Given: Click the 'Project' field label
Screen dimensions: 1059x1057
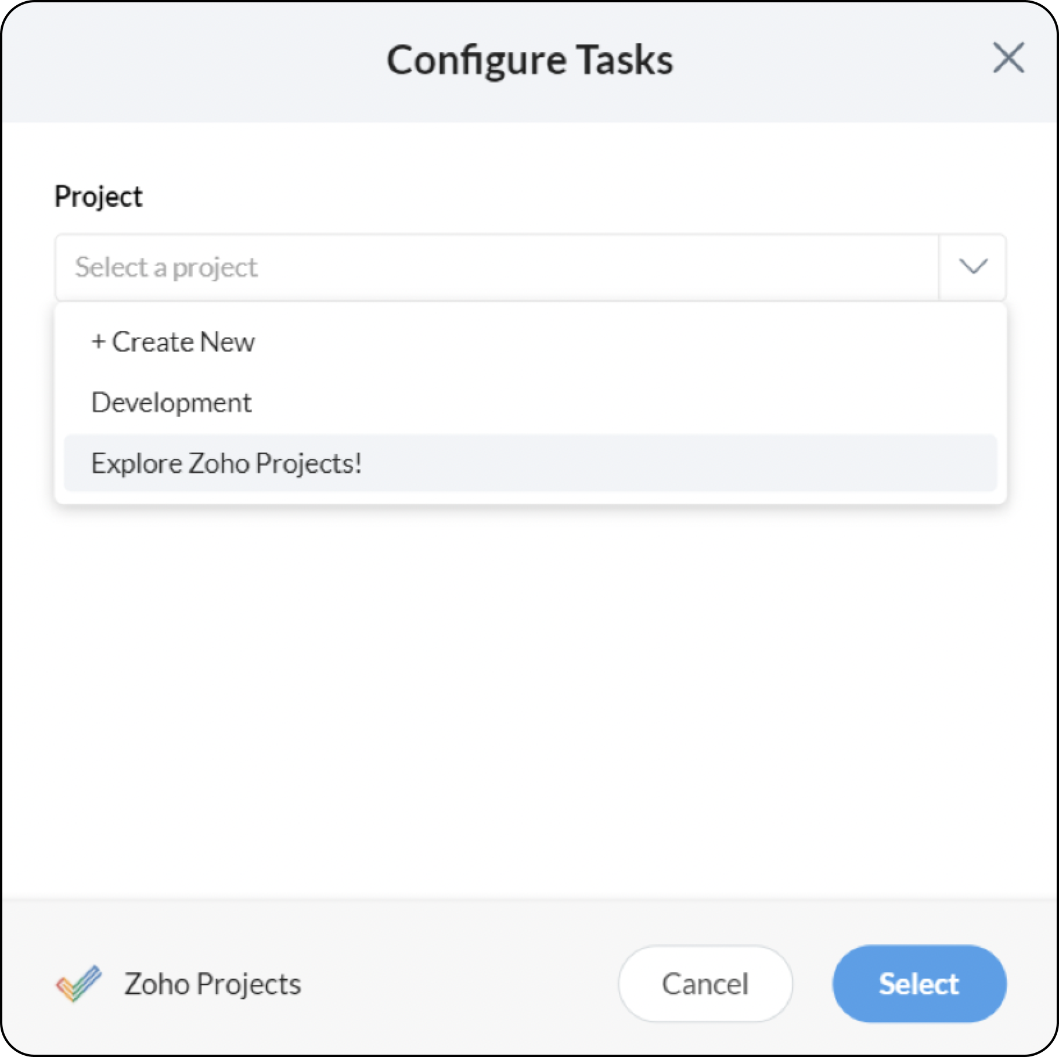Looking at the screenshot, I should click(x=98, y=196).
